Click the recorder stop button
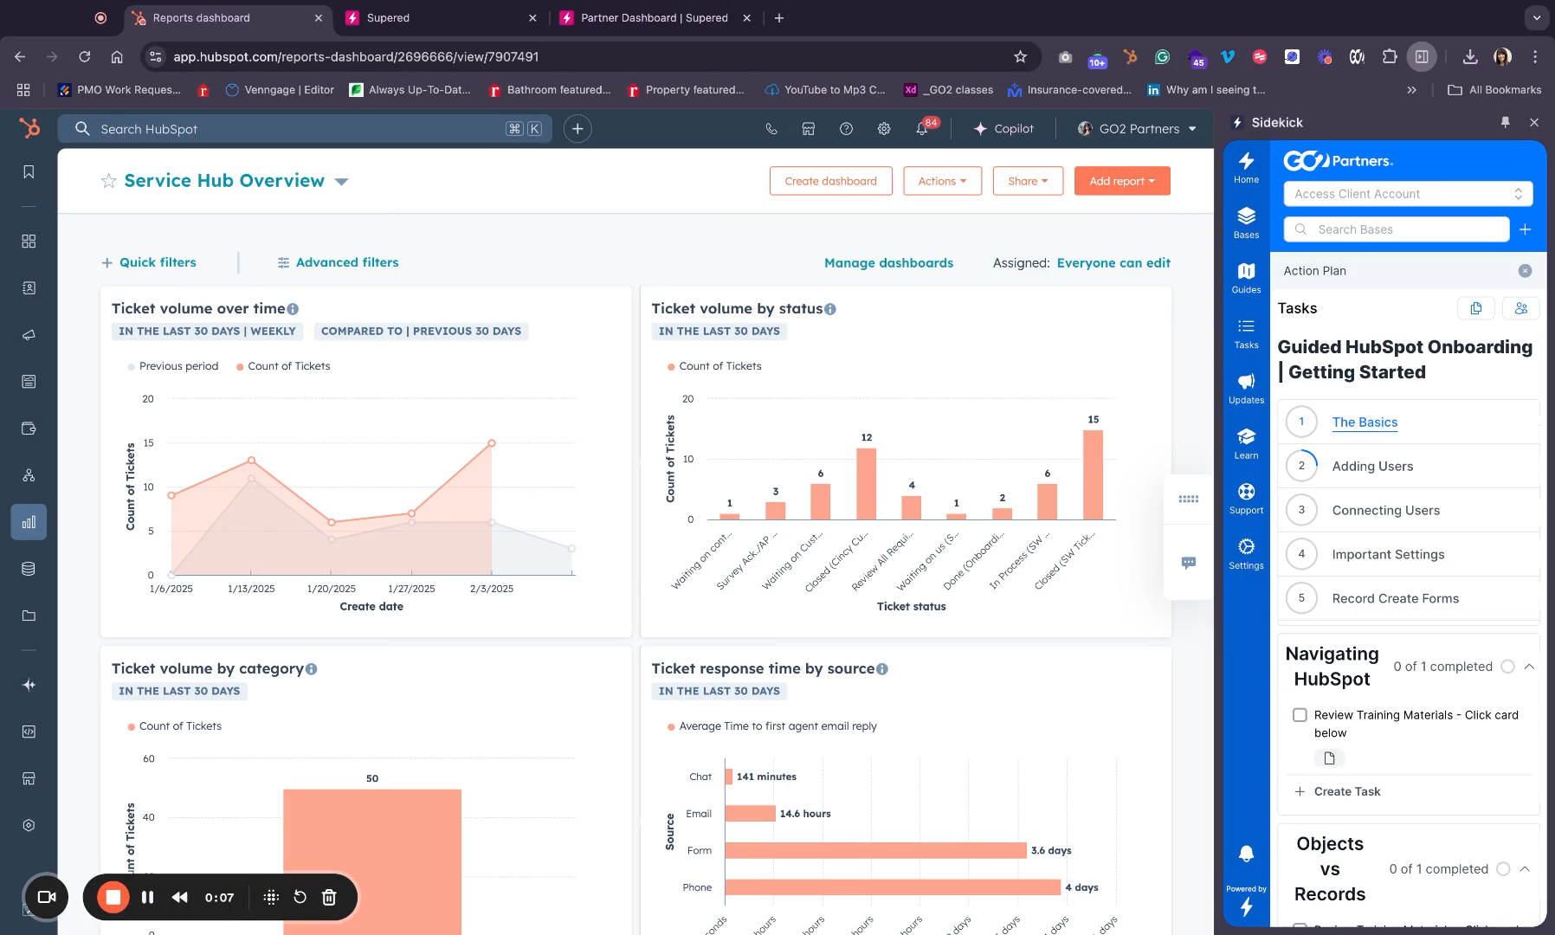 (x=113, y=897)
